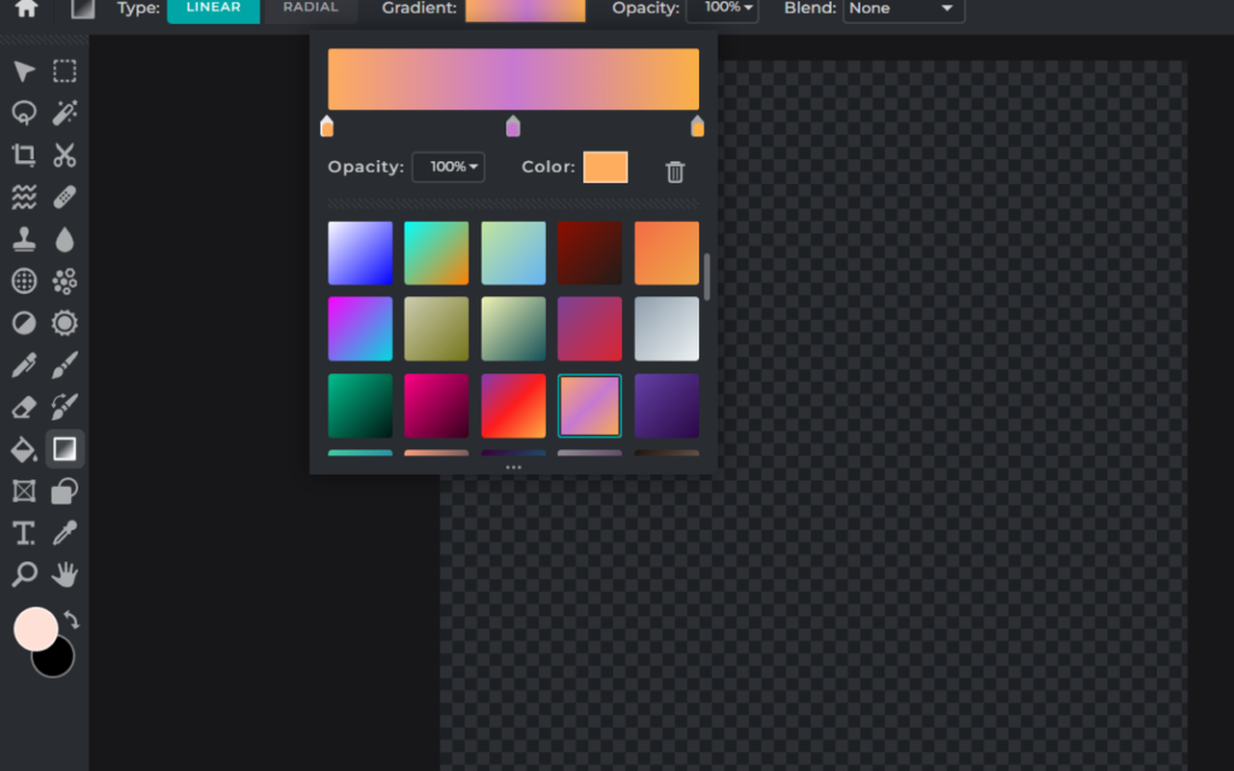Switch gradient type to LINEAR

213,9
